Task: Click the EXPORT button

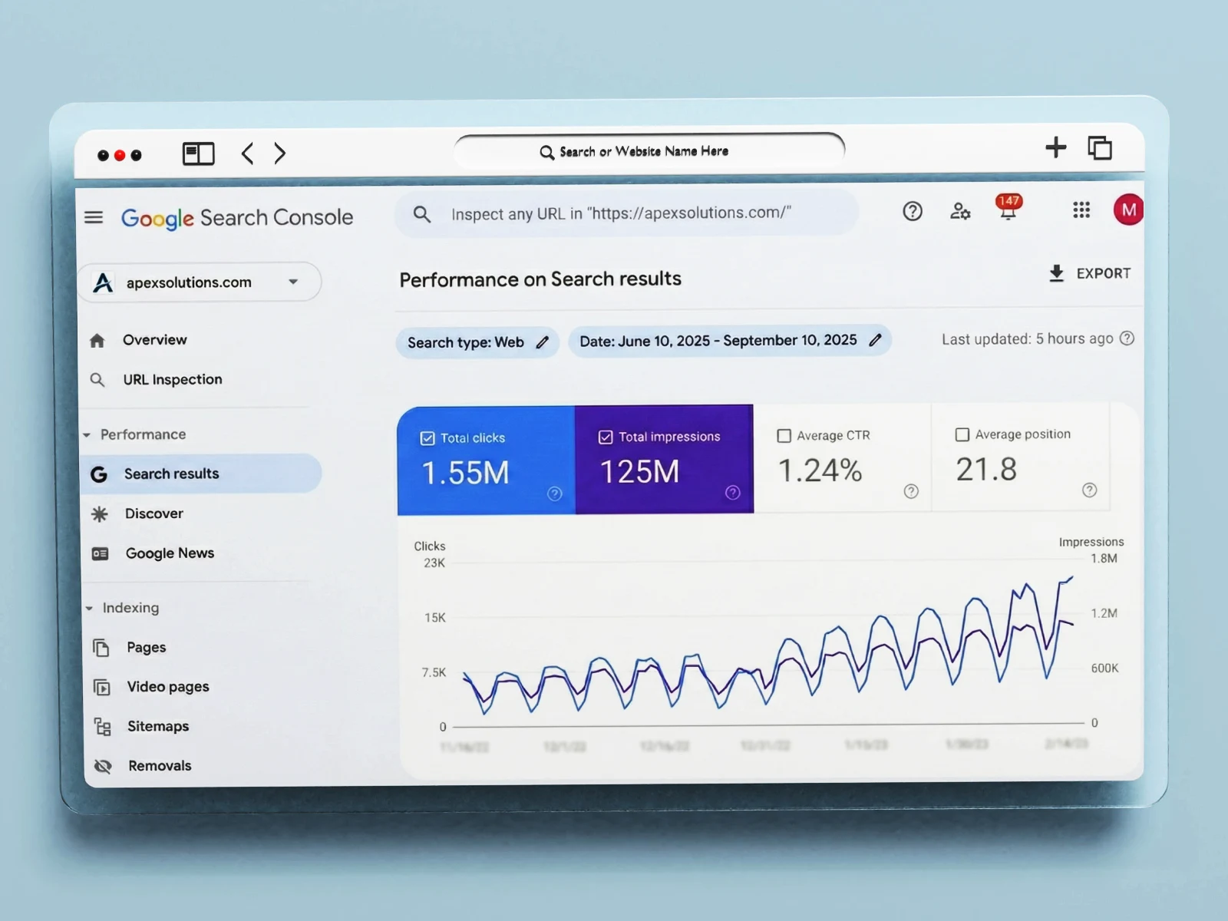Action: (x=1089, y=273)
